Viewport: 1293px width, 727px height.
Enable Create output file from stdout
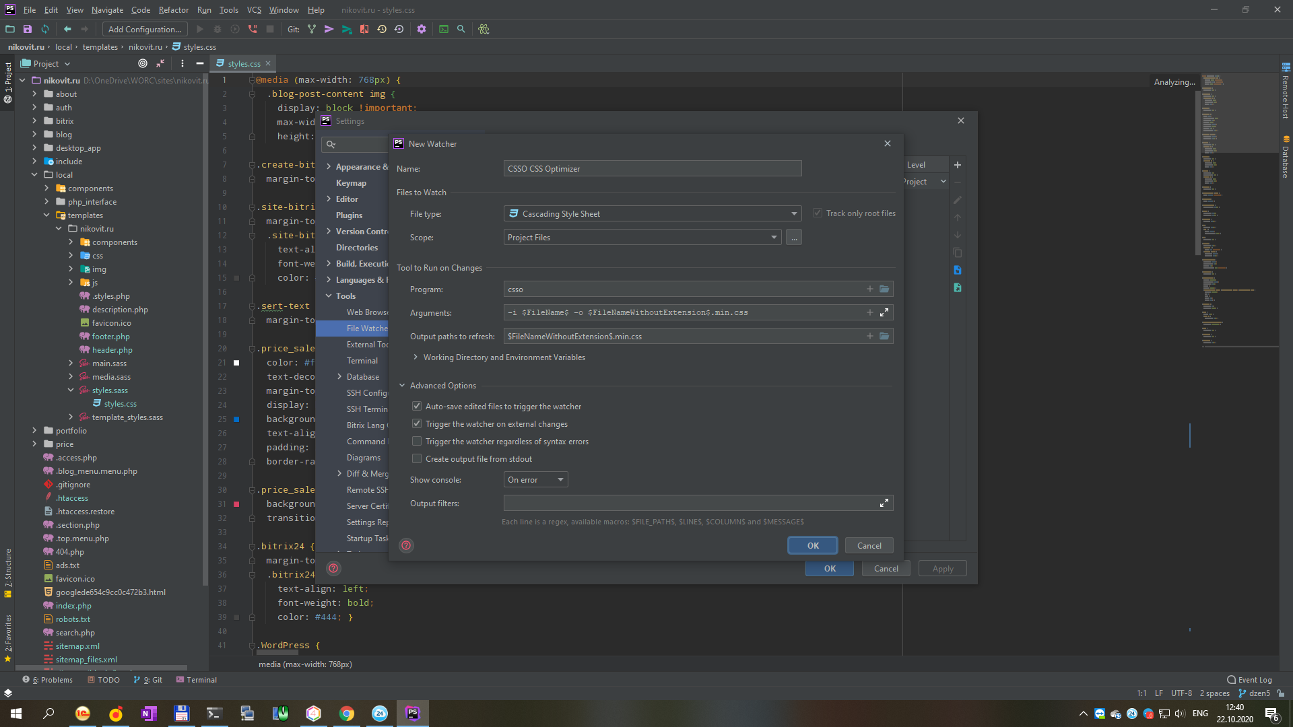click(417, 458)
